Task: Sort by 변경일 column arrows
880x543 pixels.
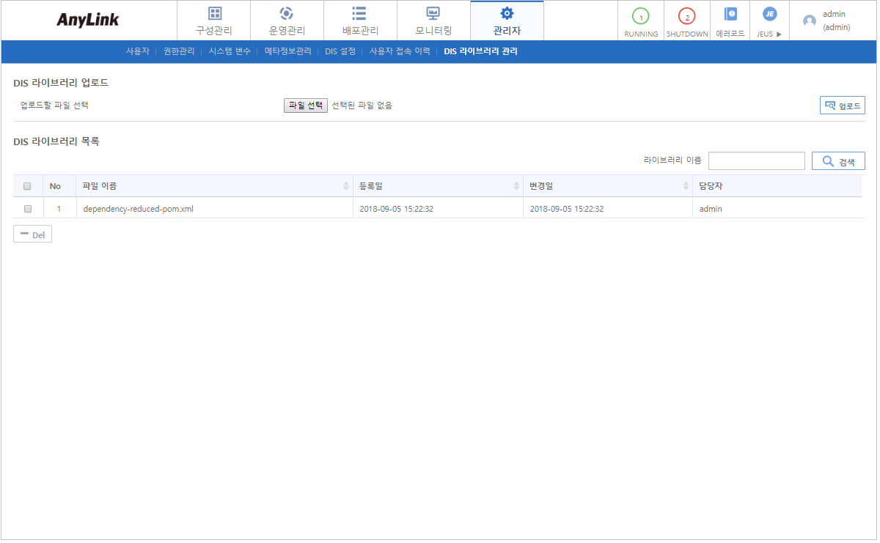Action: tap(686, 186)
